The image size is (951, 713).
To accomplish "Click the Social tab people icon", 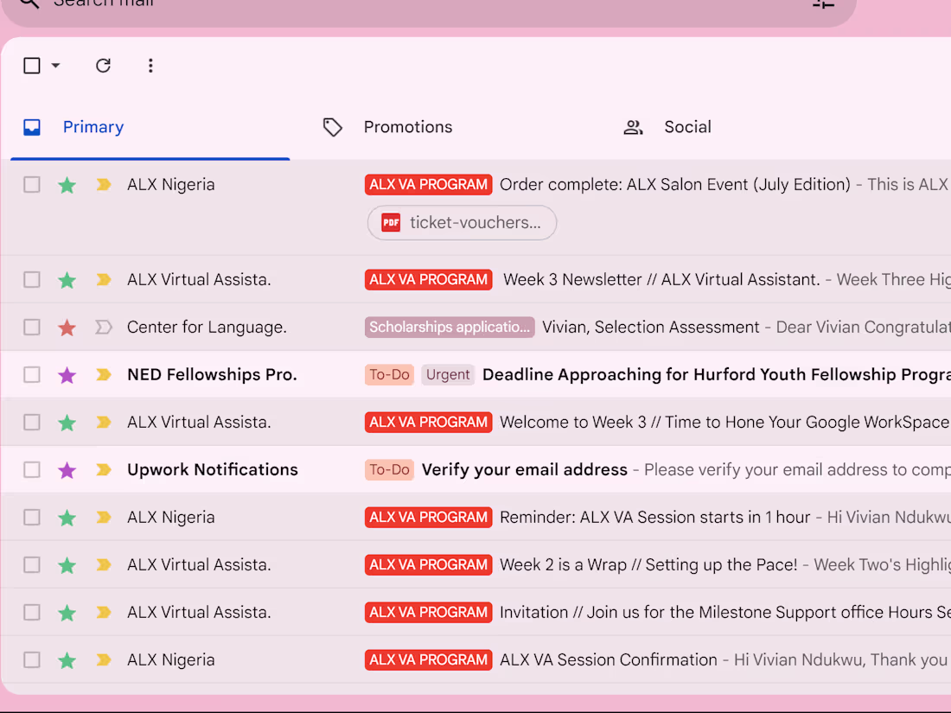I will 634,126.
